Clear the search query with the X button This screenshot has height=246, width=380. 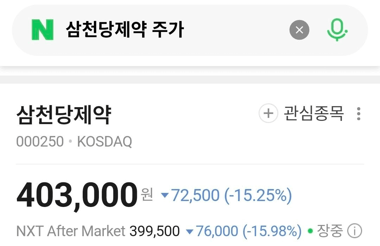tap(299, 30)
